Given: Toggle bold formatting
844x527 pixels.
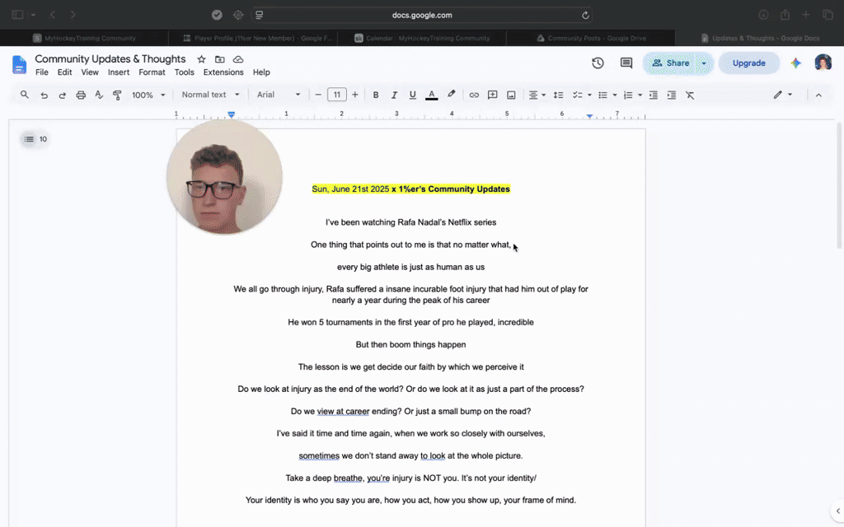Looking at the screenshot, I should pos(376,96).
